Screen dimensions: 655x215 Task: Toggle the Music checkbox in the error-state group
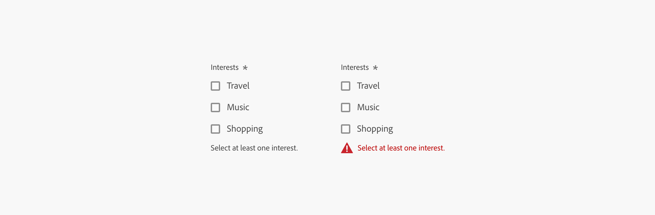click(x=346, y=107)
